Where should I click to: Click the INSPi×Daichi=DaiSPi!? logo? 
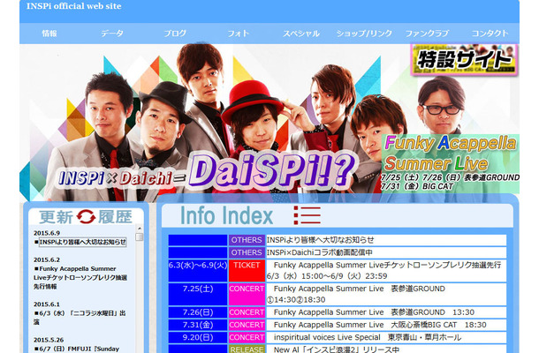tap(206, 172)
